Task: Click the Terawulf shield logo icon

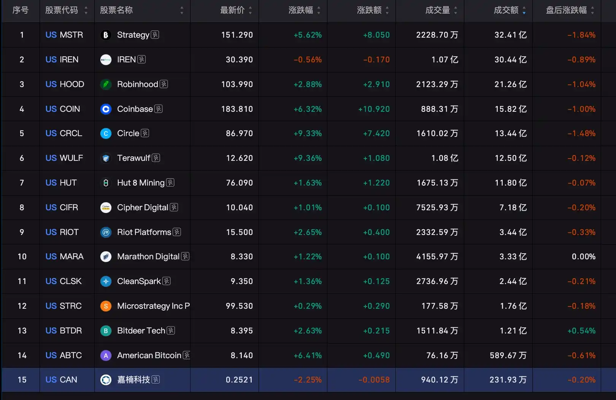Action: (106, 158)
